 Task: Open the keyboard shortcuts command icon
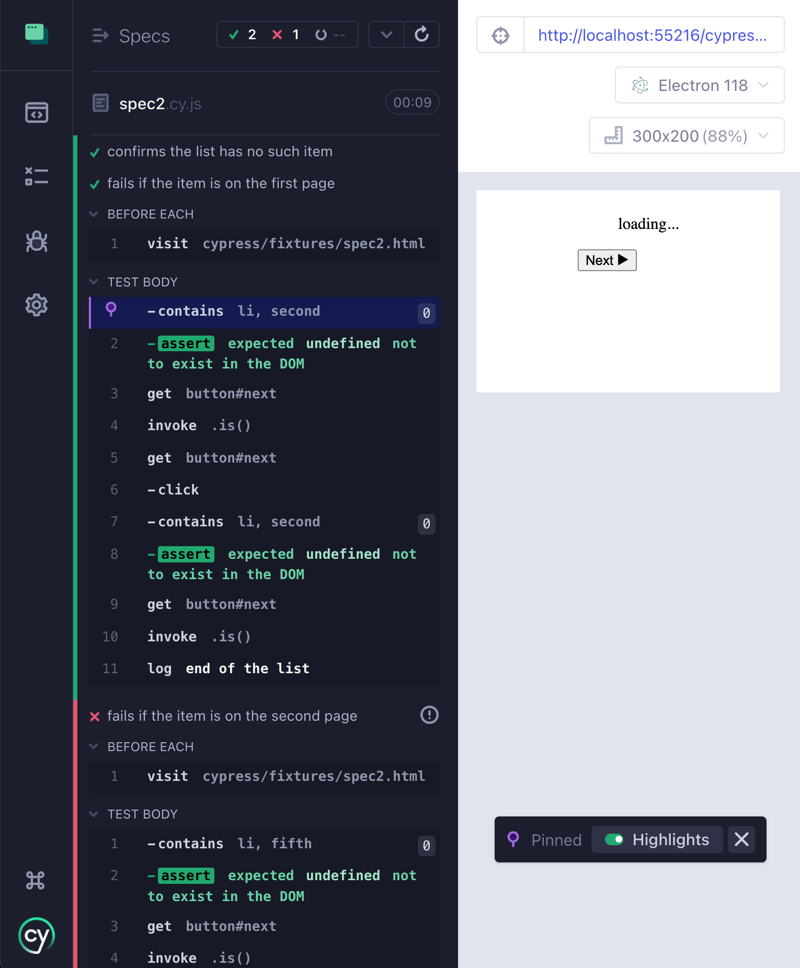pos(36,881)
